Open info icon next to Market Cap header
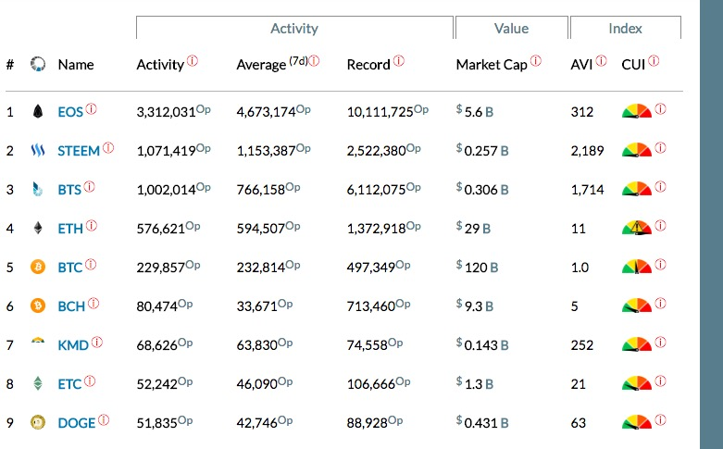 [536, 61]
